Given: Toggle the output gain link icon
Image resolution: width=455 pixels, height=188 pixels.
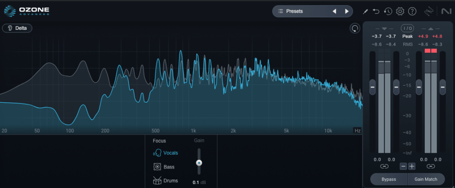Looking at the screenshot, I should [x=431, y=167].
